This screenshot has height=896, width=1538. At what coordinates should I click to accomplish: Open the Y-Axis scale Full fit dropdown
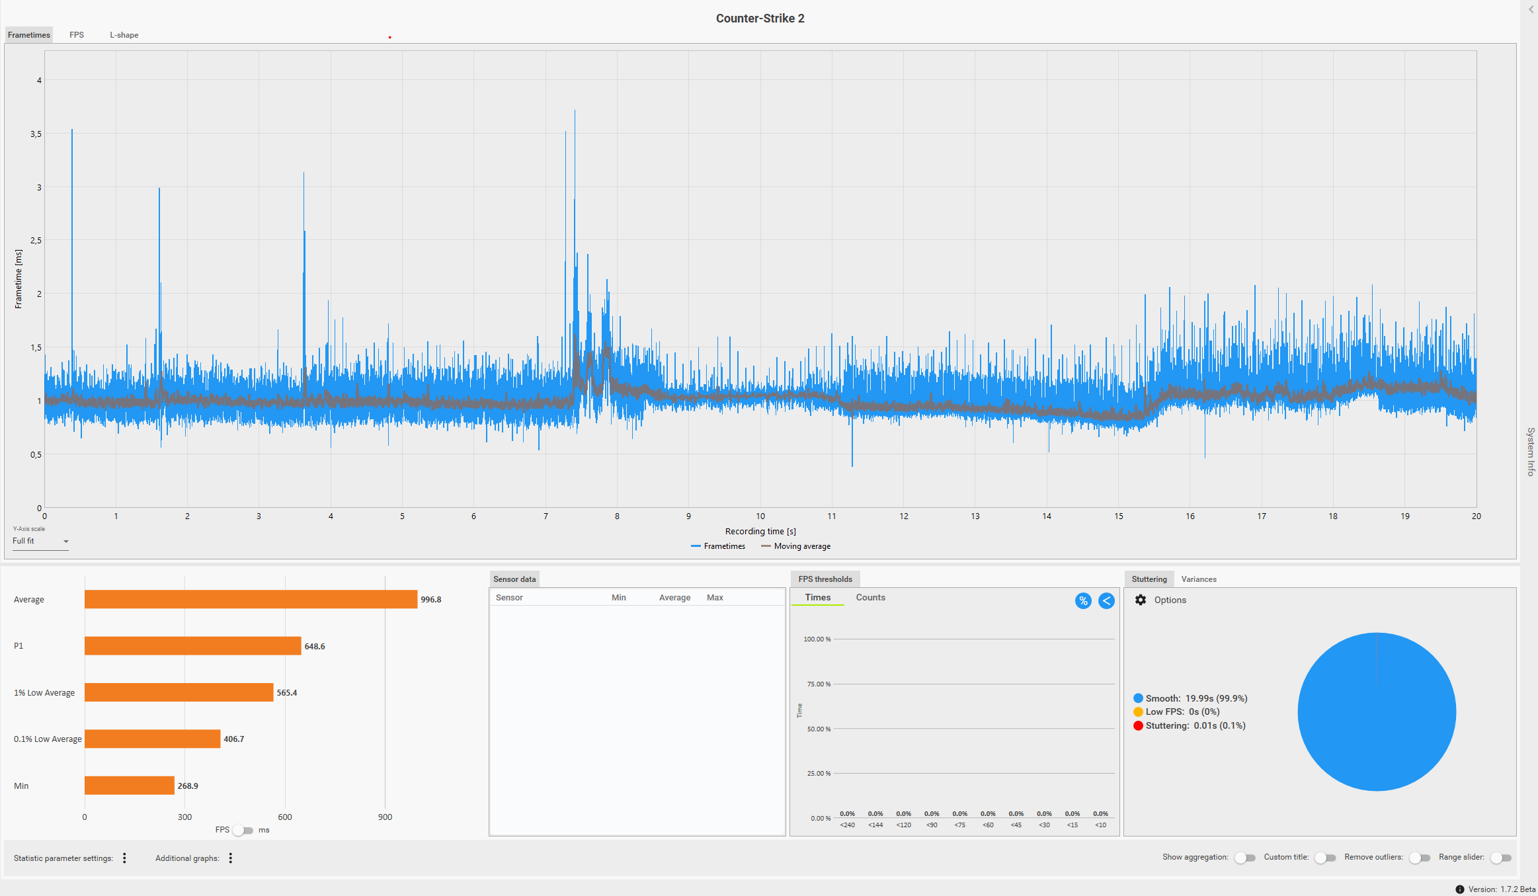[x=40, y=541]
